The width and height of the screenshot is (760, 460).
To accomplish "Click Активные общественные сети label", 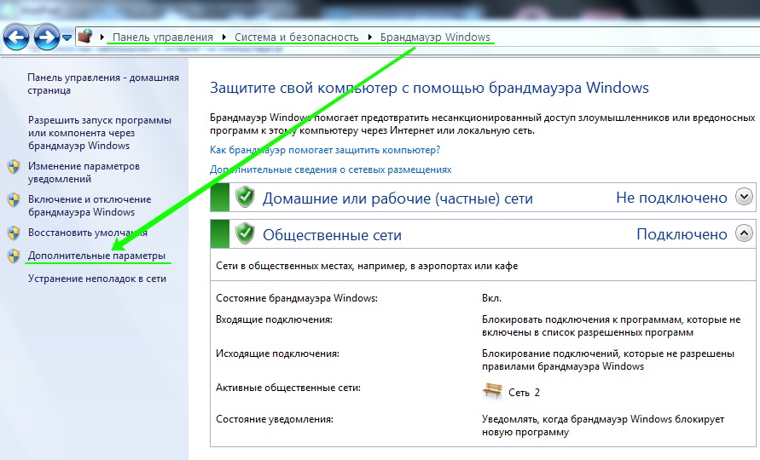I will tap(288, 388).
